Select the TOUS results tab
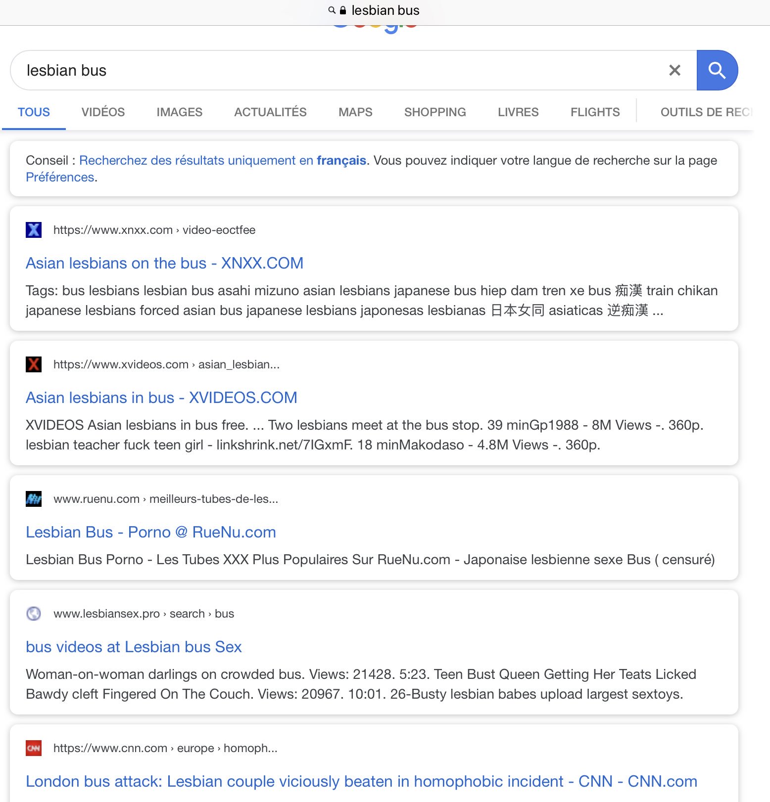 (x=34, y=112)
